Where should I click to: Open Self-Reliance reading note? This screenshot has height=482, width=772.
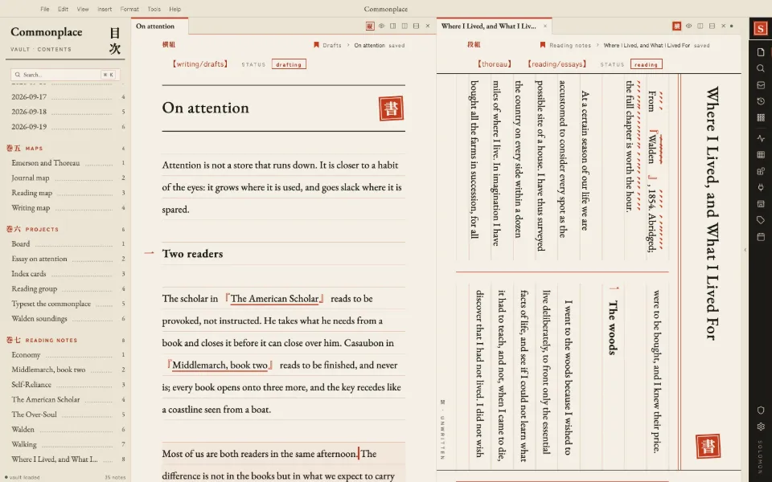pos(68,385)
